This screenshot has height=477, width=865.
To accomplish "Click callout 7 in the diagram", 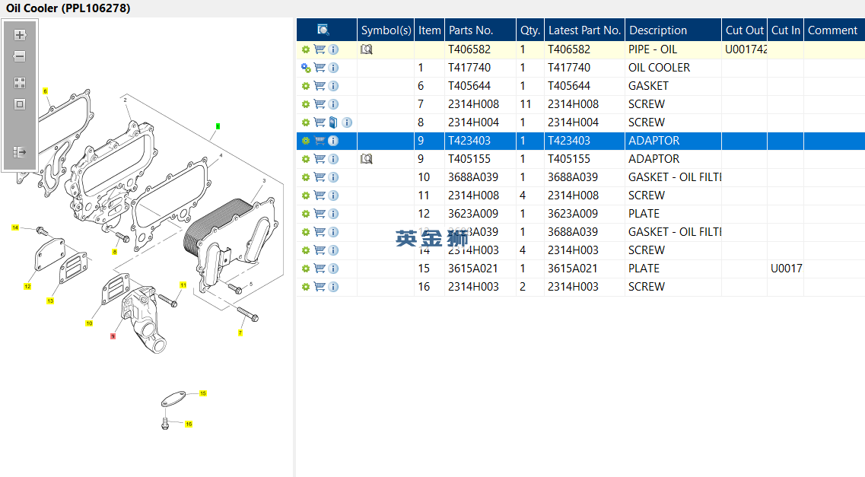I will coord(240,333).
